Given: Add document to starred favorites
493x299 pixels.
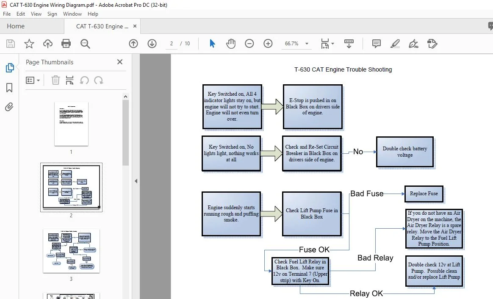Looking at the screenshot, I should 29,44.
